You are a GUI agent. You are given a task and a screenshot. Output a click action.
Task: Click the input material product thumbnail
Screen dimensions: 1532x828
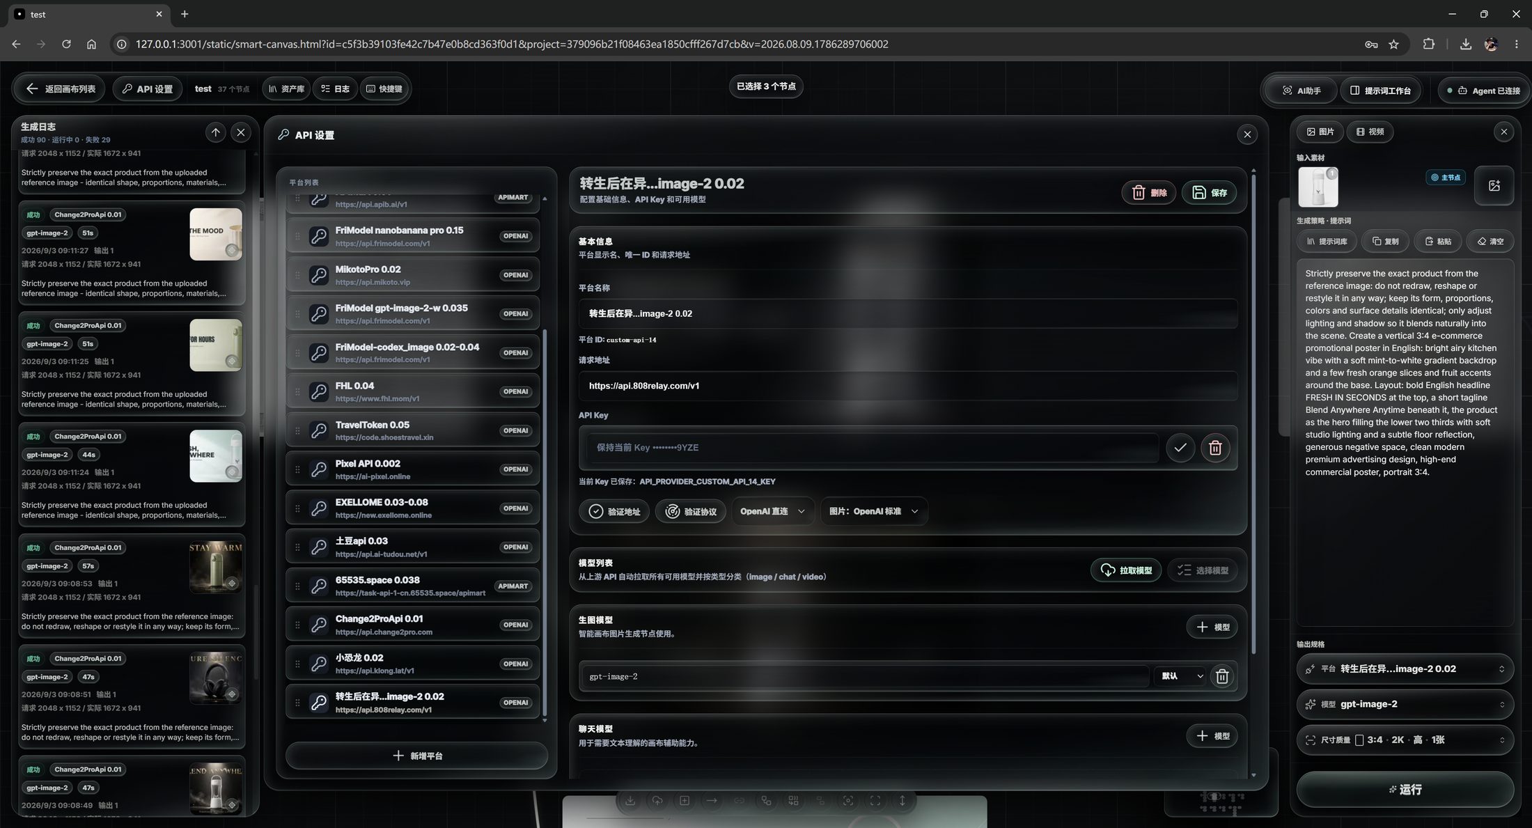[1318, 187]
